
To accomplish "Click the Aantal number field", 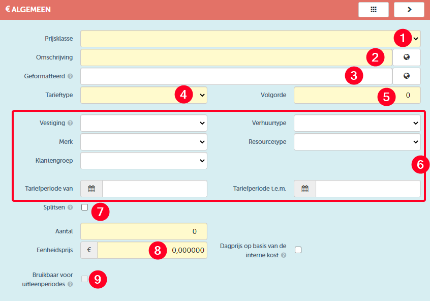I will 144,231.
